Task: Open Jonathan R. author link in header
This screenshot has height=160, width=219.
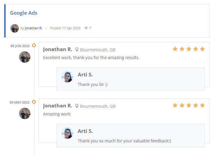Action: [x=33, y=28]
